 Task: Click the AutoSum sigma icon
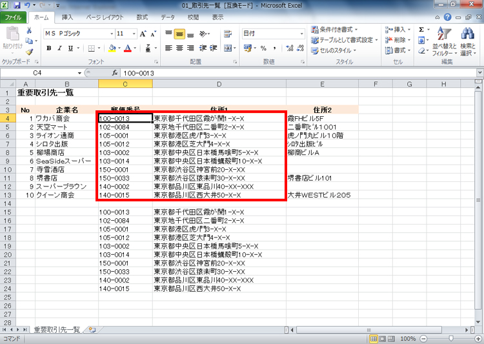(x=421, y=30)
